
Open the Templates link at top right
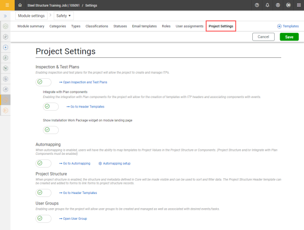288,26
